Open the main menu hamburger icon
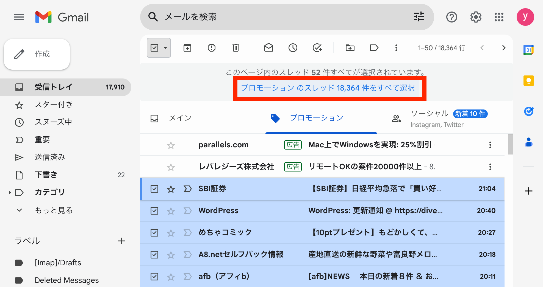Viewport: 543px width, 287px height. click(x=19, y=17)
